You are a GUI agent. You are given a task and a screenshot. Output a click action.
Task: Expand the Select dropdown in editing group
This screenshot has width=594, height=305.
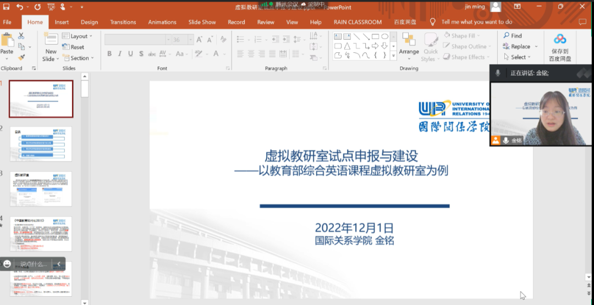coord(517,57)
